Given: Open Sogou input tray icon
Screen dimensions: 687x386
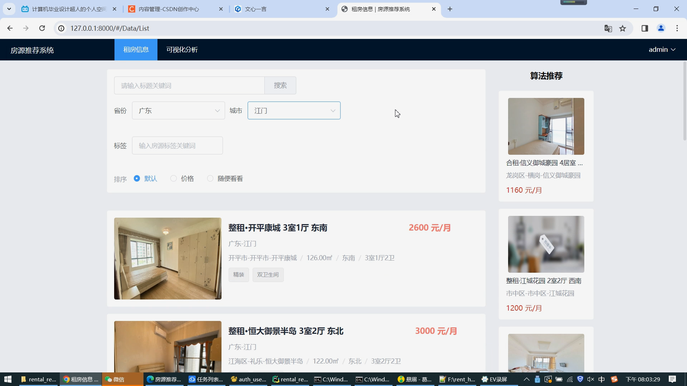Looking at the screenshot, I should [x=614, y=379].
